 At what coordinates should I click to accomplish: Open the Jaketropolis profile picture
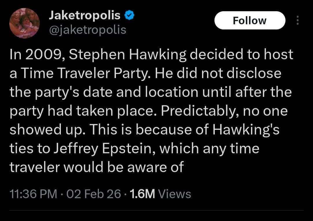23,22
